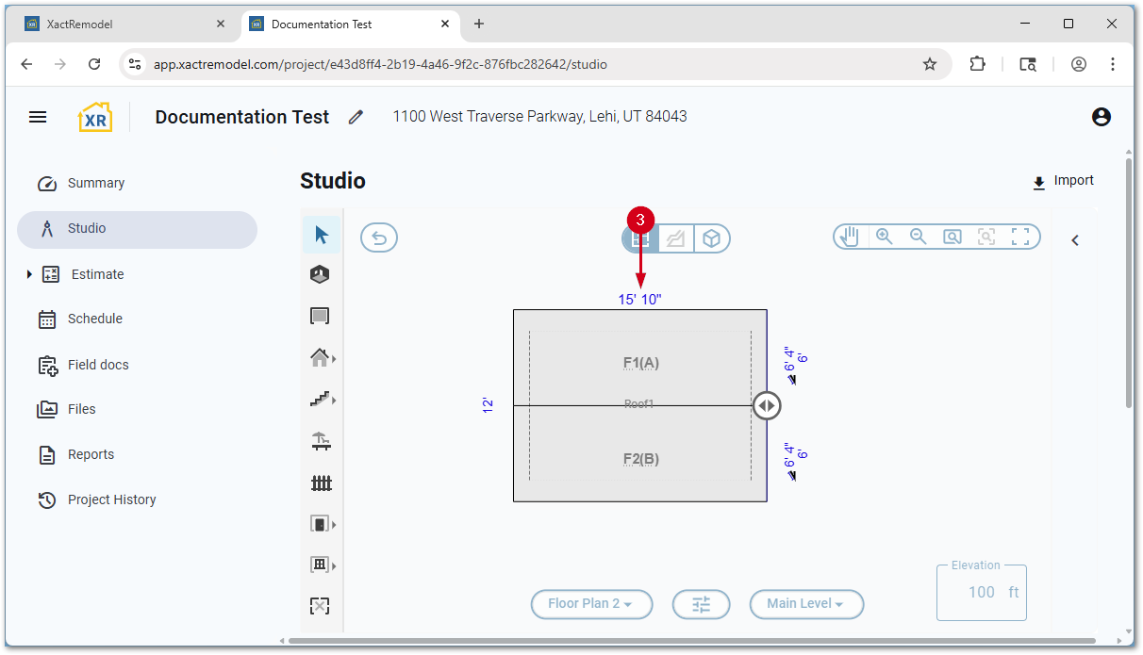Screen dimensions: 1143x655
Task: Activate the pan hand tool
Action: [x=850, y=237]
